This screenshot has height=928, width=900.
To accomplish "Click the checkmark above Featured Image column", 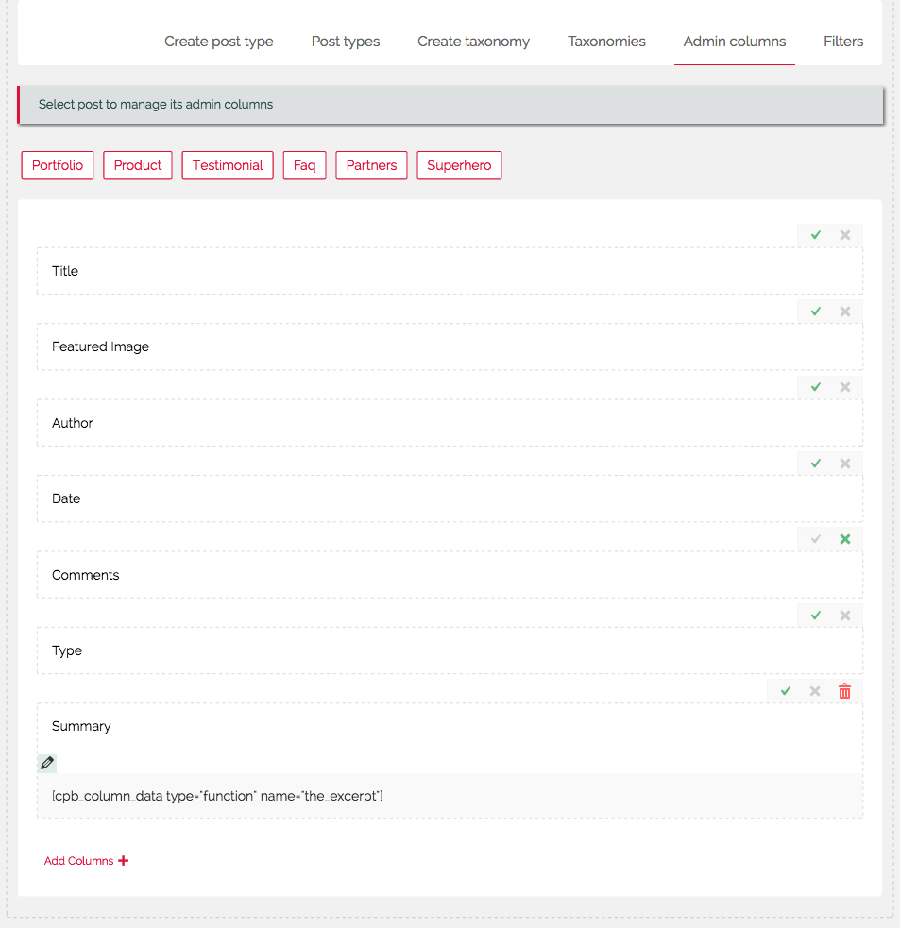I will pos(815,312).
